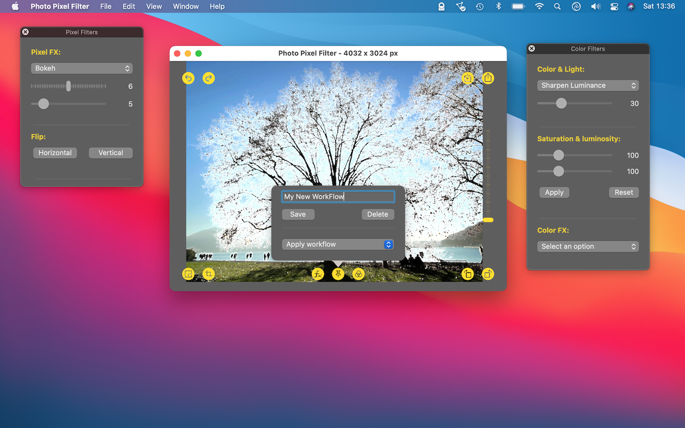Screen dimensions: 685x428
Task: Open the Window menu
Action: [186, 6]
